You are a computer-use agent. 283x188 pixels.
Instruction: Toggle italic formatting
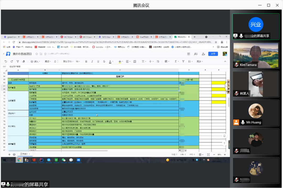coord(92,61)
